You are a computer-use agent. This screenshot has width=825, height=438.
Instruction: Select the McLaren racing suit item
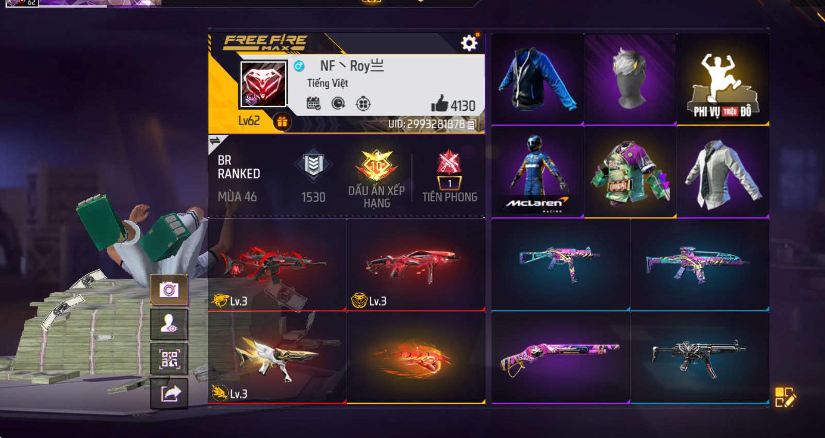tap(537, 172)
